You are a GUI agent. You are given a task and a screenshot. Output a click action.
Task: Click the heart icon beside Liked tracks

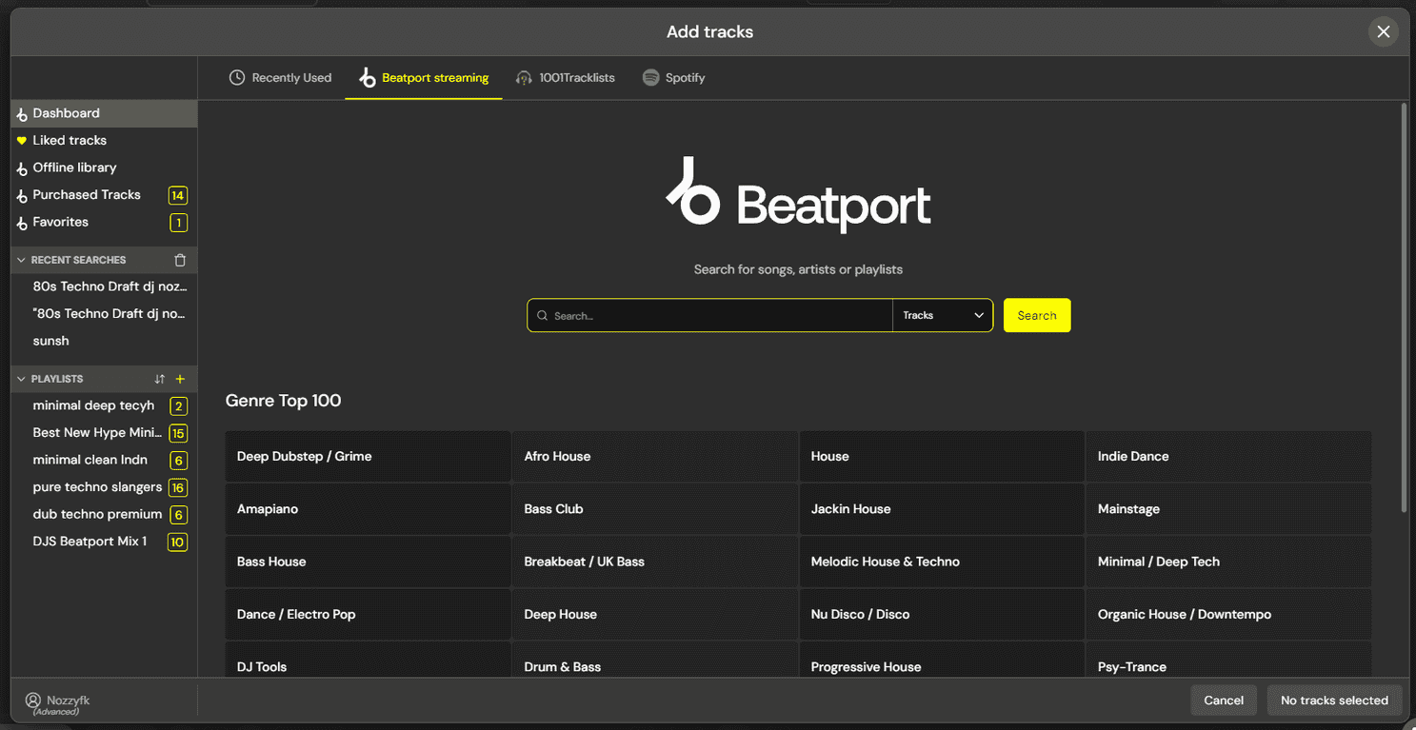[x=22, y=140]
